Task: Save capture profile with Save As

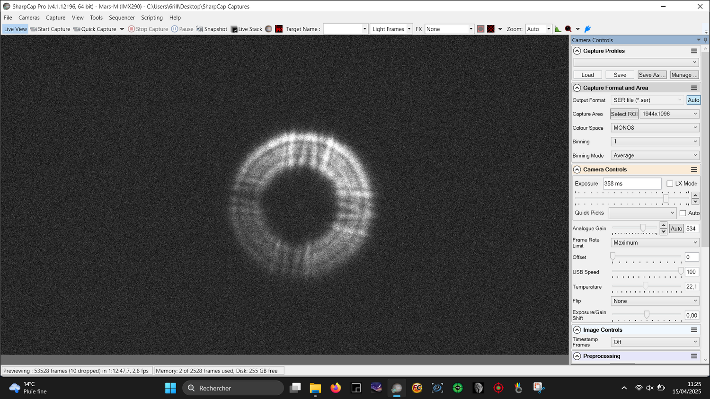Action: pyautogui.click(x=652, y=74)
